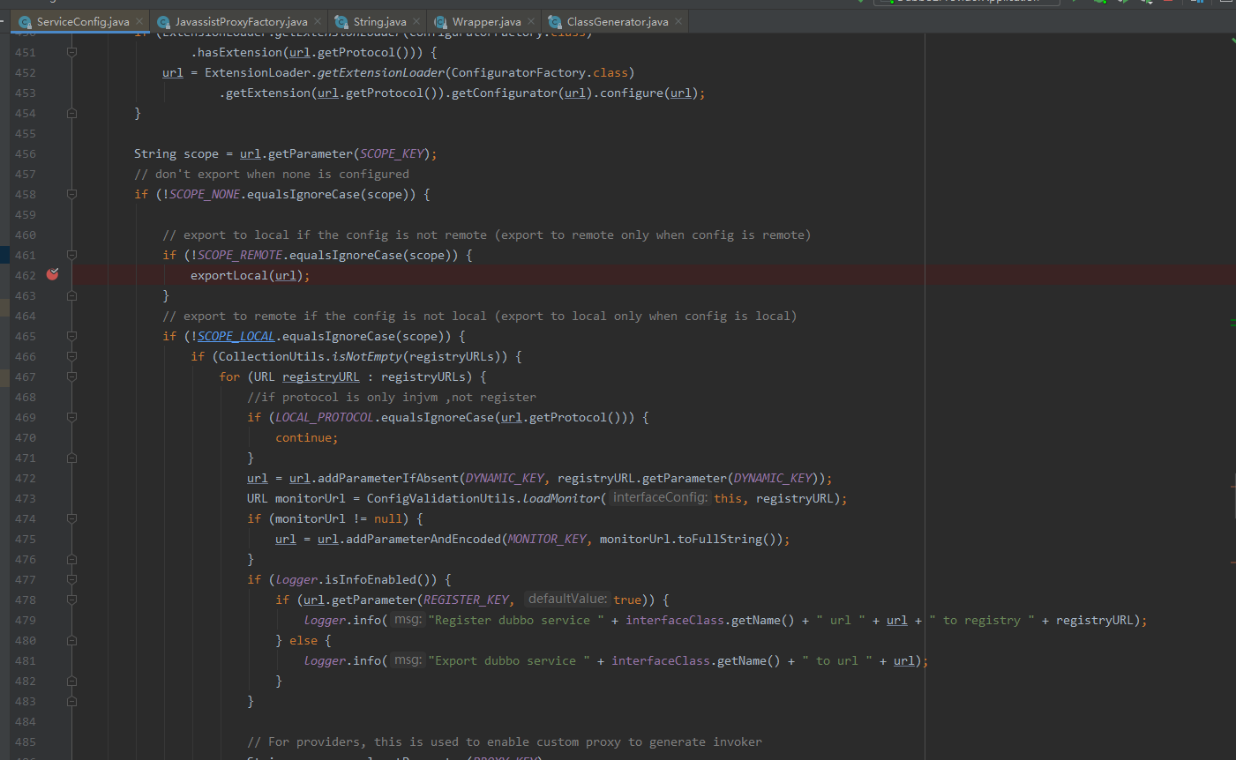Viewport: 1236px width, 760px height.
Task: Close the ServiceConfig.java tab
Action: pyautogui.click(x=139, y=21)
